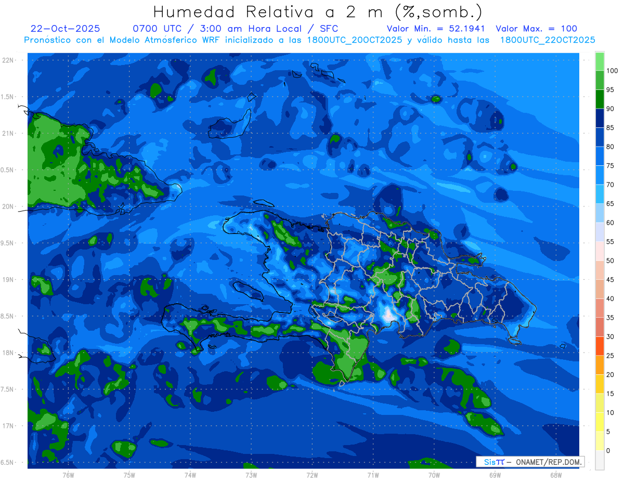Click the '70W' longitude axis label
Viewport: 624px width, 482px height.
(434, 475)
